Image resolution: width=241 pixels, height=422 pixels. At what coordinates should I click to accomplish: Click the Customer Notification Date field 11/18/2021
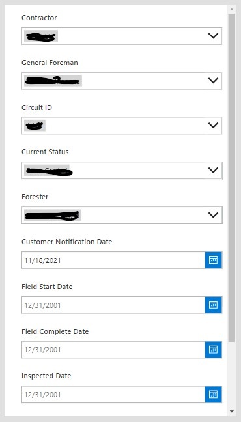coord(113,260)
